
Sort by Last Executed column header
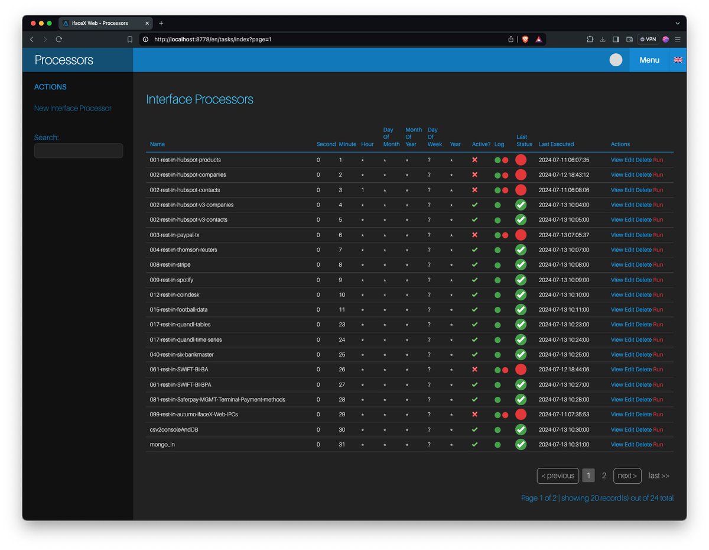[556, 144]
